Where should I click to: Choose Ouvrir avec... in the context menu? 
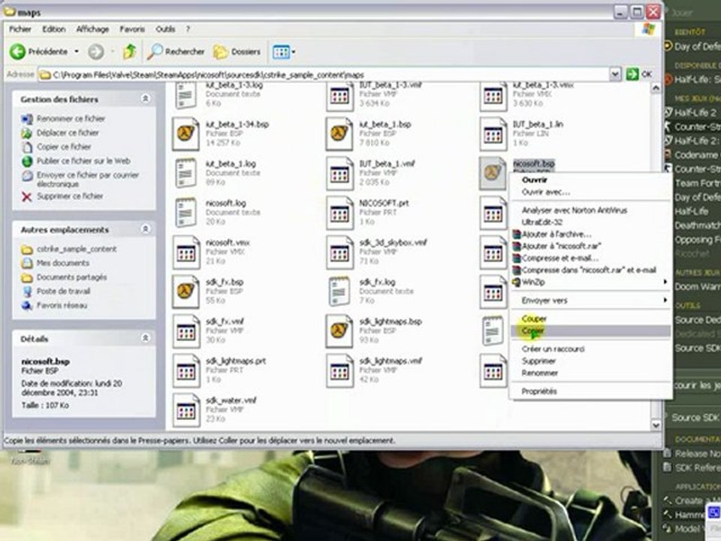590,192
